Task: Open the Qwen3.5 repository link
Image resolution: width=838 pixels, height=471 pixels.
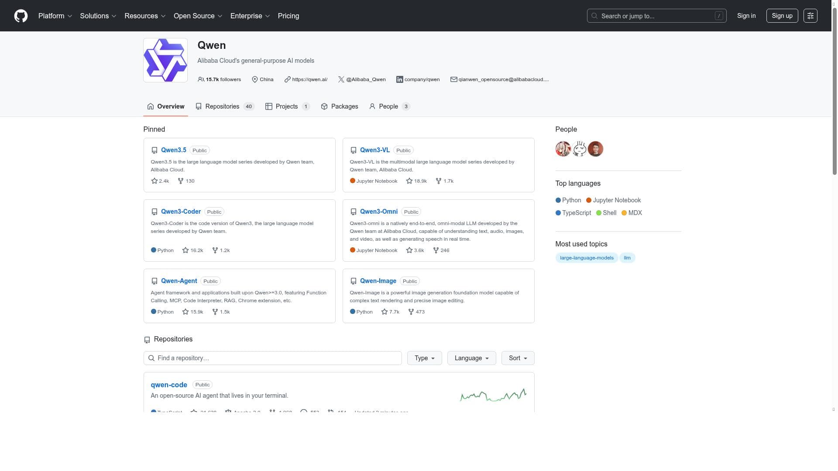Action: click(173, 150)
